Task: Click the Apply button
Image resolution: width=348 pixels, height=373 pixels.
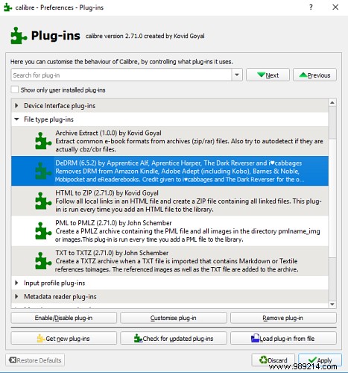Action: tap(320, 360)
